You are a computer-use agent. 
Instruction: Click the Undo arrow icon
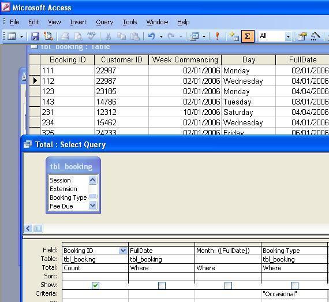152,36
